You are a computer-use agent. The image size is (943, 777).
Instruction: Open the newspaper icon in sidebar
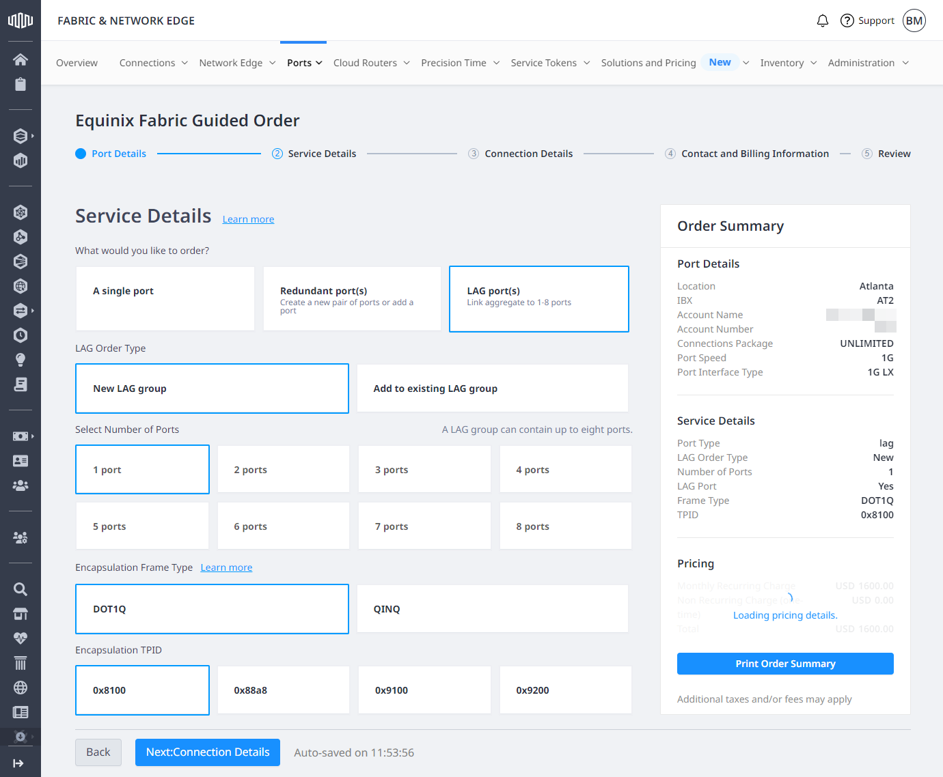20,712
